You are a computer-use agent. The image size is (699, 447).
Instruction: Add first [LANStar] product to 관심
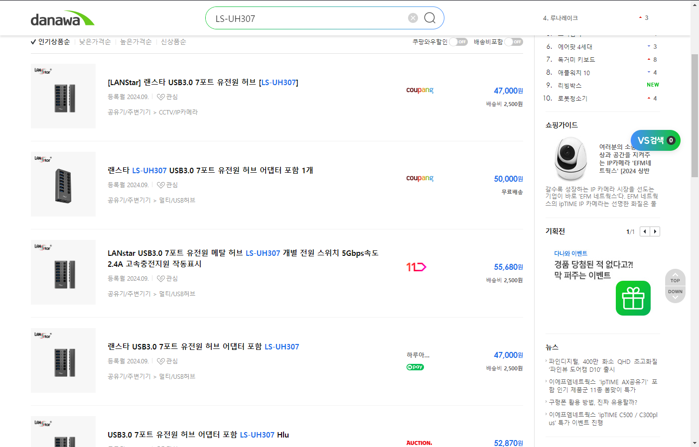[167, 97]
